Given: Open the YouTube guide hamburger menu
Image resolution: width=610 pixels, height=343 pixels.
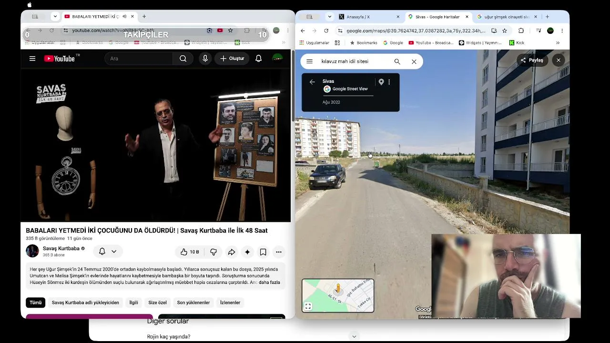Looking at the screenshot, I should [x=32, y=59].
